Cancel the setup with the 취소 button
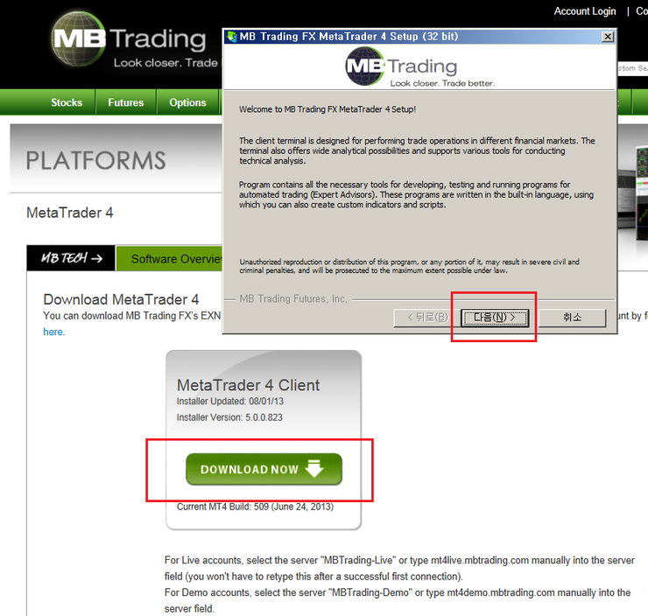Viewport: 648px width, 616px height. (573, 318)
